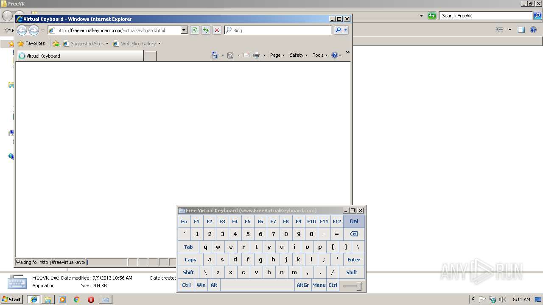Open the Windows Start menu
The width and height of the screenshot is (543, 305).
(x=11, y=299)
